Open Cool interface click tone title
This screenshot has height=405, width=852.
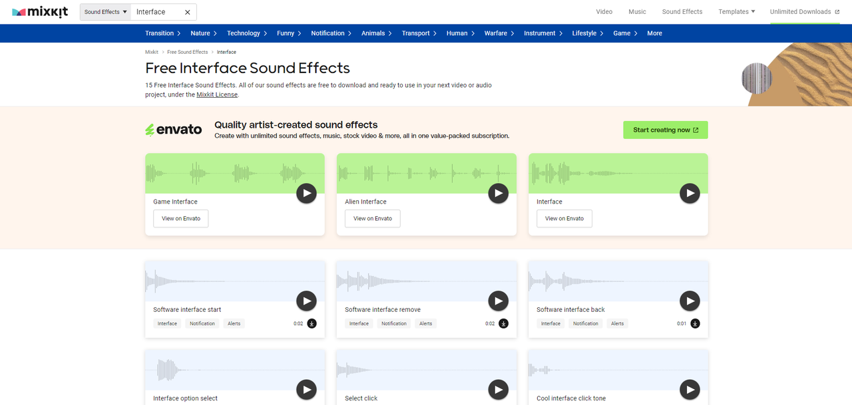coord(571,398)
